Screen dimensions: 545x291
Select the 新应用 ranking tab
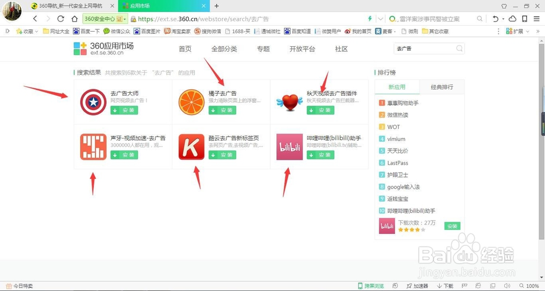[x=397, y=87]
